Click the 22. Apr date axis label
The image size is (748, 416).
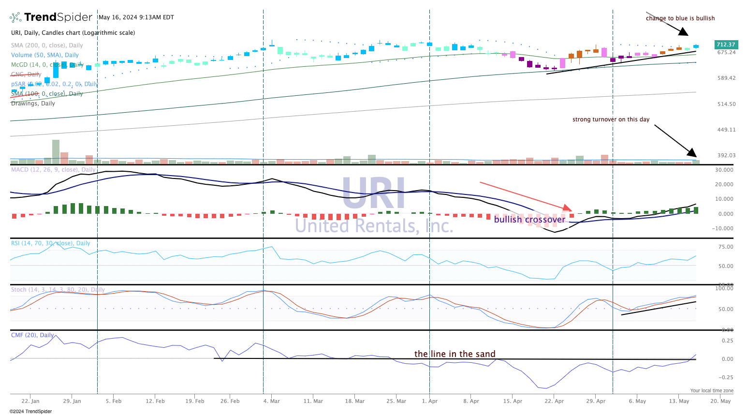click(554, 401)
